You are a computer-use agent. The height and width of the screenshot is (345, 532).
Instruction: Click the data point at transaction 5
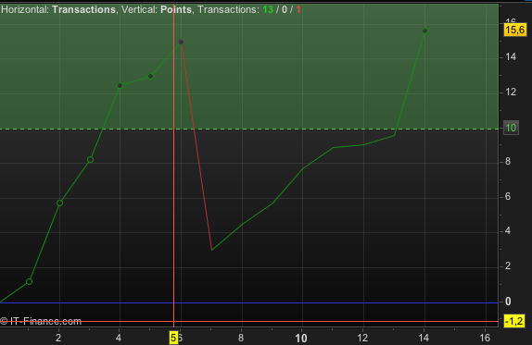[151, 76]
